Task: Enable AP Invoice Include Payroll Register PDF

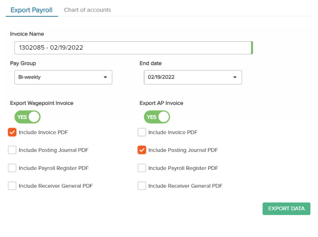Action: click(142, 168)
